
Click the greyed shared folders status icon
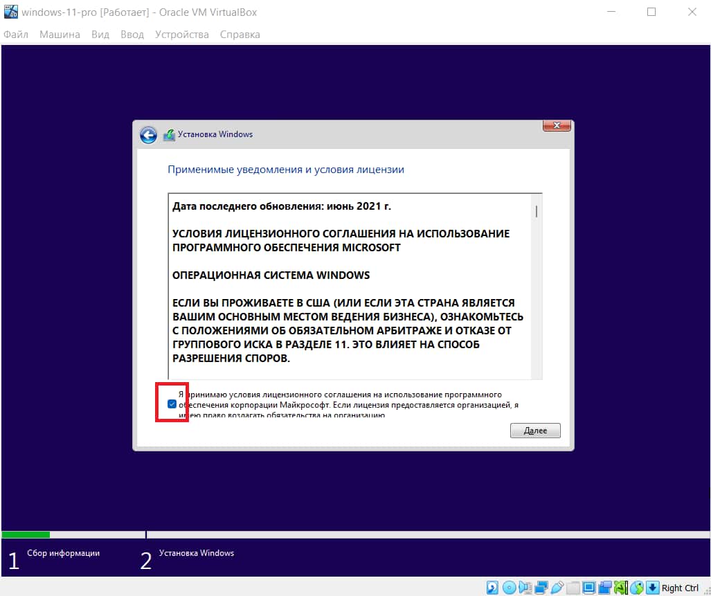[x=573, y=588]
